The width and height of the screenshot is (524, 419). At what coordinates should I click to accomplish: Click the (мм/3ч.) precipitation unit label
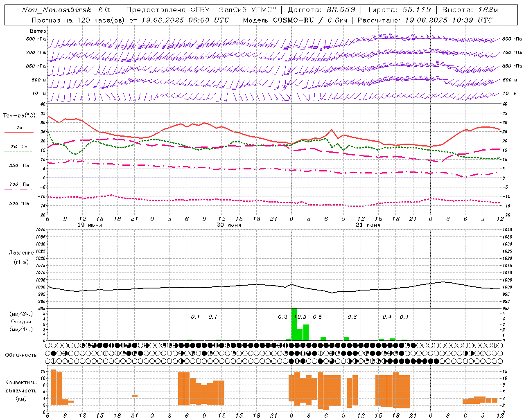pyautogui.click(x=21, y=314)
